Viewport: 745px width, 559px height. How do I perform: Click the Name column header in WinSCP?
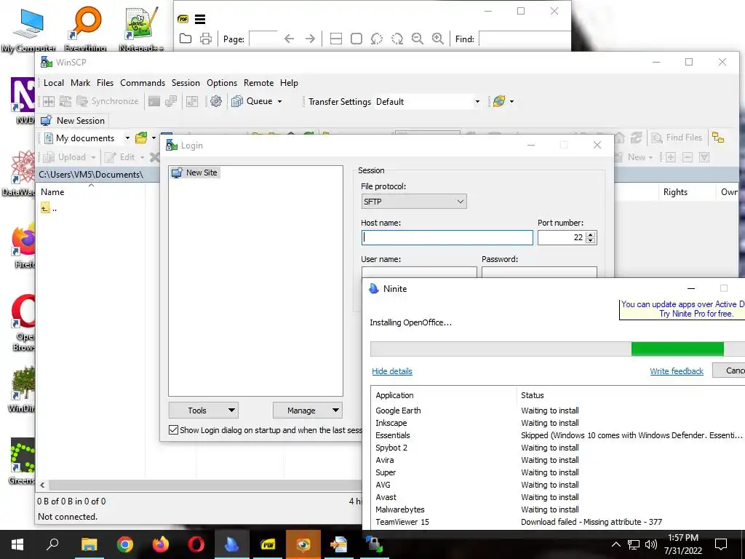click(90, 192)
